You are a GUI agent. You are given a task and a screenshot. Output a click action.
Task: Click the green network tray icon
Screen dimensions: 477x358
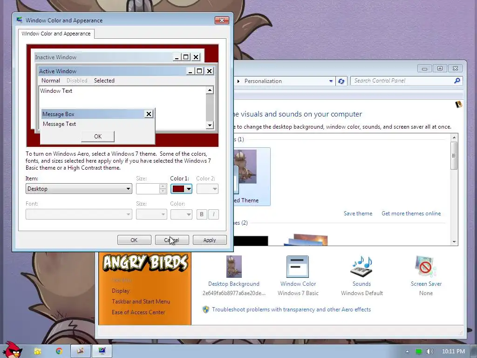pos(419,351)
